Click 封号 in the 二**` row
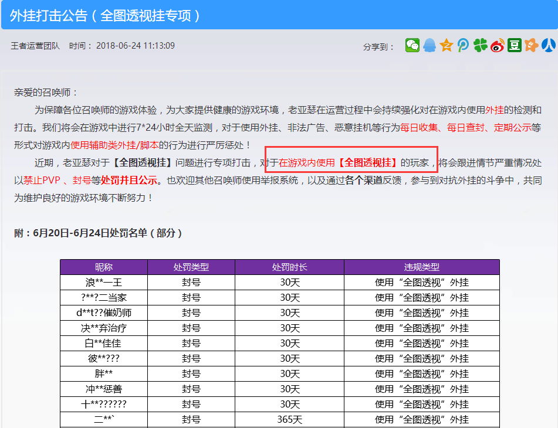558x428 pixels. pyautogui.click(x=191, y=419)
